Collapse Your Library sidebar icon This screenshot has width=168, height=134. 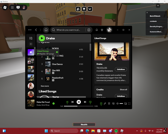31,38
